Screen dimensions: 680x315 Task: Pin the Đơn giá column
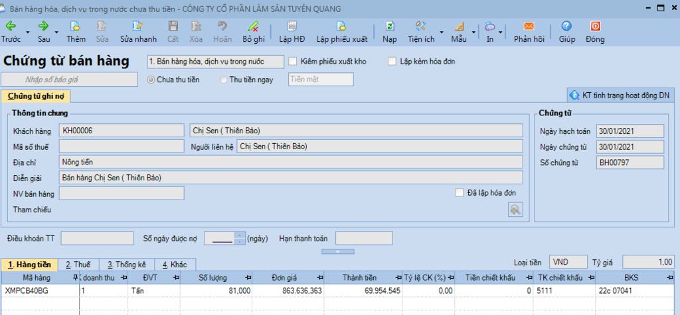click(319, 278)
